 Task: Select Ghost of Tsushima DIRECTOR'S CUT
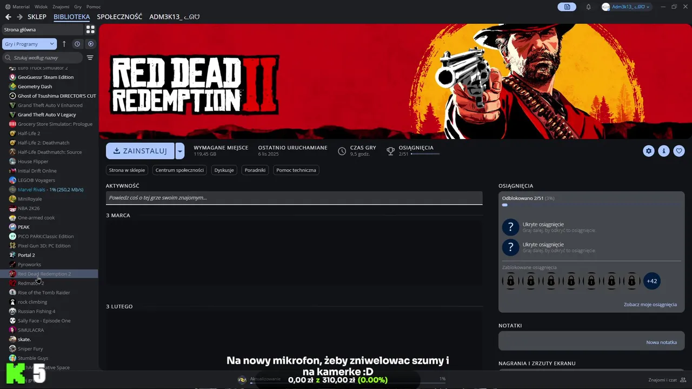pyautogui.click(x=49, y=96)
